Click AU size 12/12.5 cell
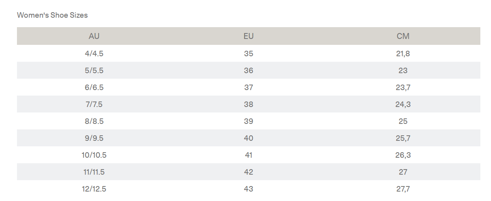Image resolution: width=491 pixels, height=201 pixels. coord(94,189)
